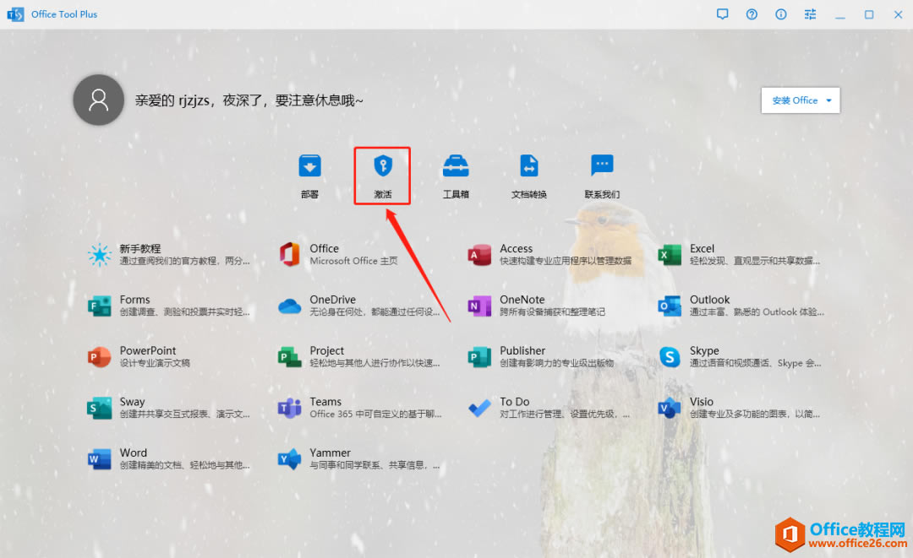
Task: Click the 新手教程 tutorial icon
Action: [x=100, y=255]
